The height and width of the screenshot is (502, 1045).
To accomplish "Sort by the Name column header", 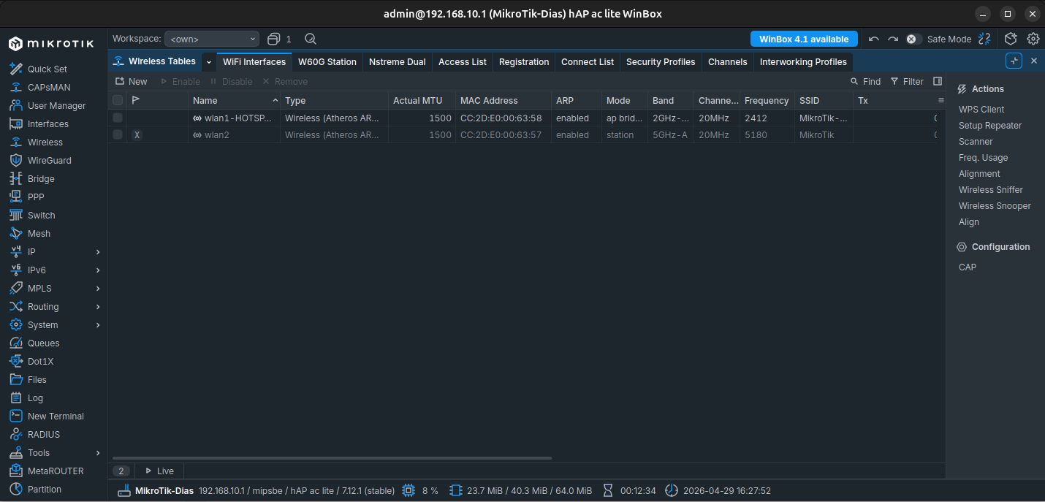I will point(234,100).
